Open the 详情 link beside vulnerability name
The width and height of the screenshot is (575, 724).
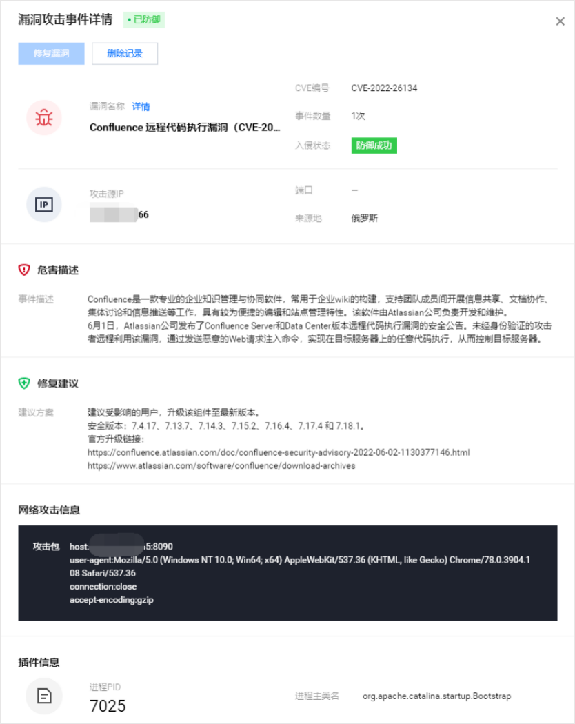tap(141, 107)
